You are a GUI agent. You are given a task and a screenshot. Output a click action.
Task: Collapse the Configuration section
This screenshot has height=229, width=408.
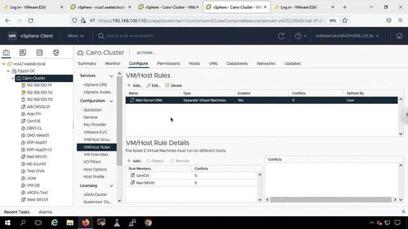click(112, 101)
